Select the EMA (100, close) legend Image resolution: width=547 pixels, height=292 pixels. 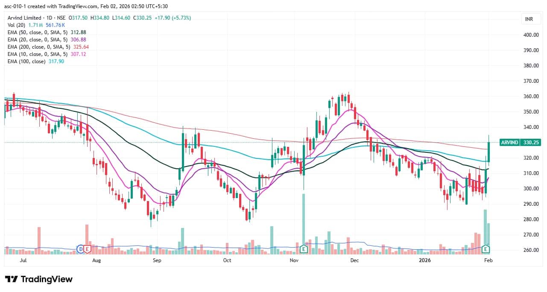tap(26, 61)
